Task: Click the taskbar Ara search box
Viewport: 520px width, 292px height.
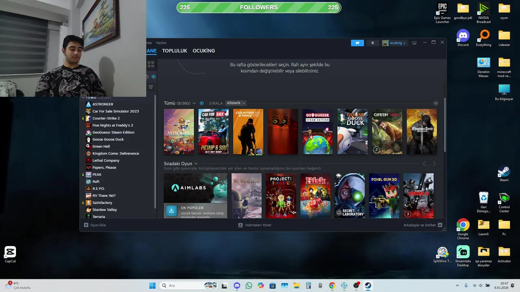Action: coord(189,286)
